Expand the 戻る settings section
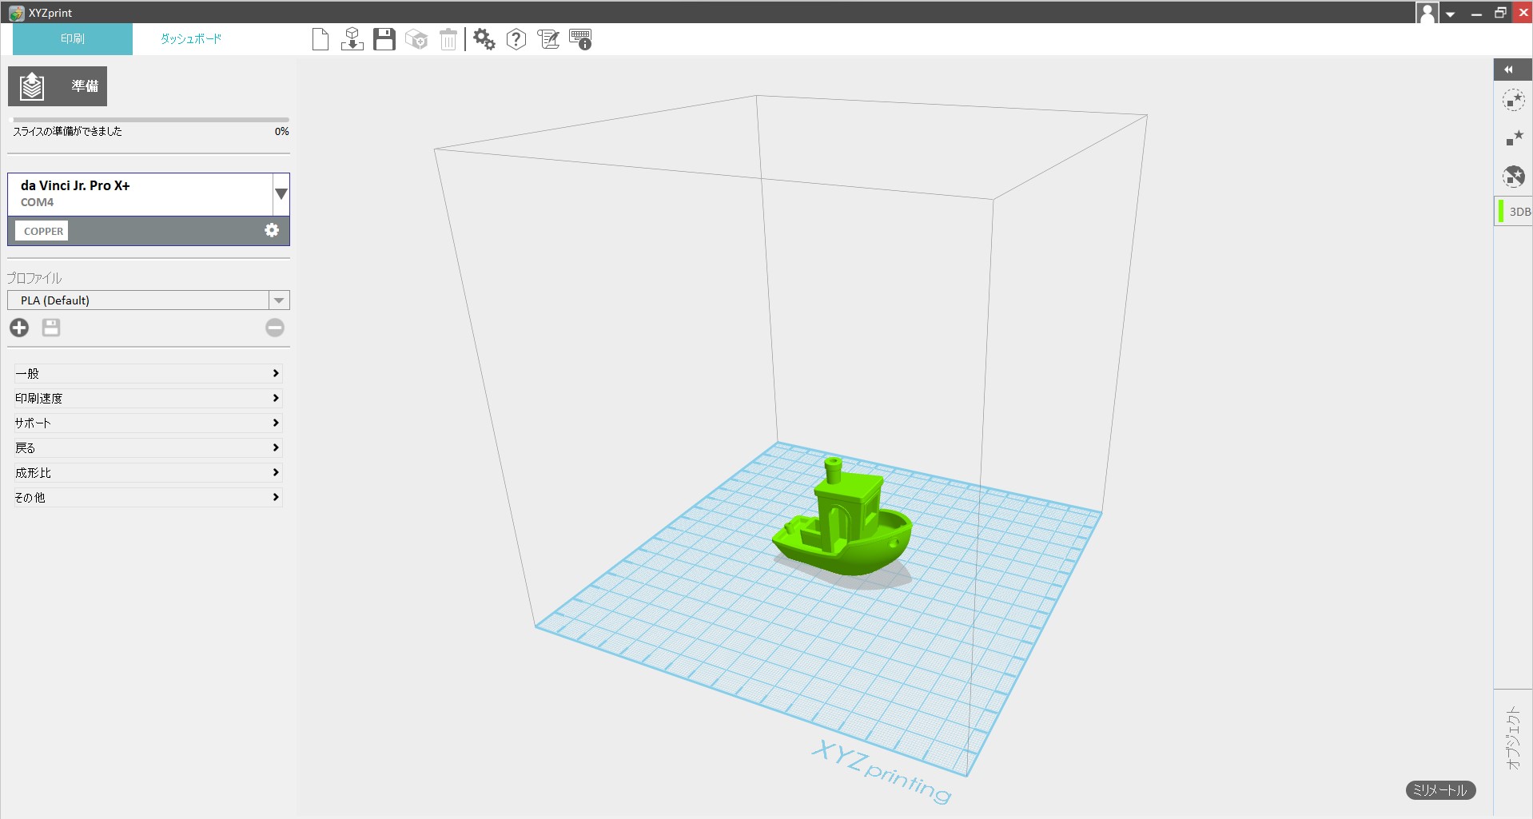 click(x=148, y=447)
